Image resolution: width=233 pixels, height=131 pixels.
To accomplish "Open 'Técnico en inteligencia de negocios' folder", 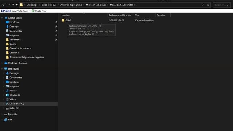I will click(x=27, y=57).
